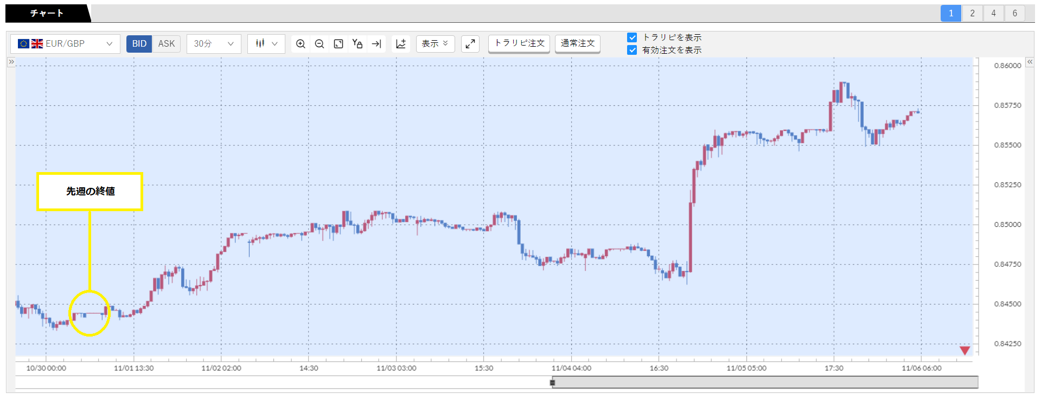Toggle the 有効注文を表示 checkbox
The image size is (1041, 399).
click(x=632, y=50)
